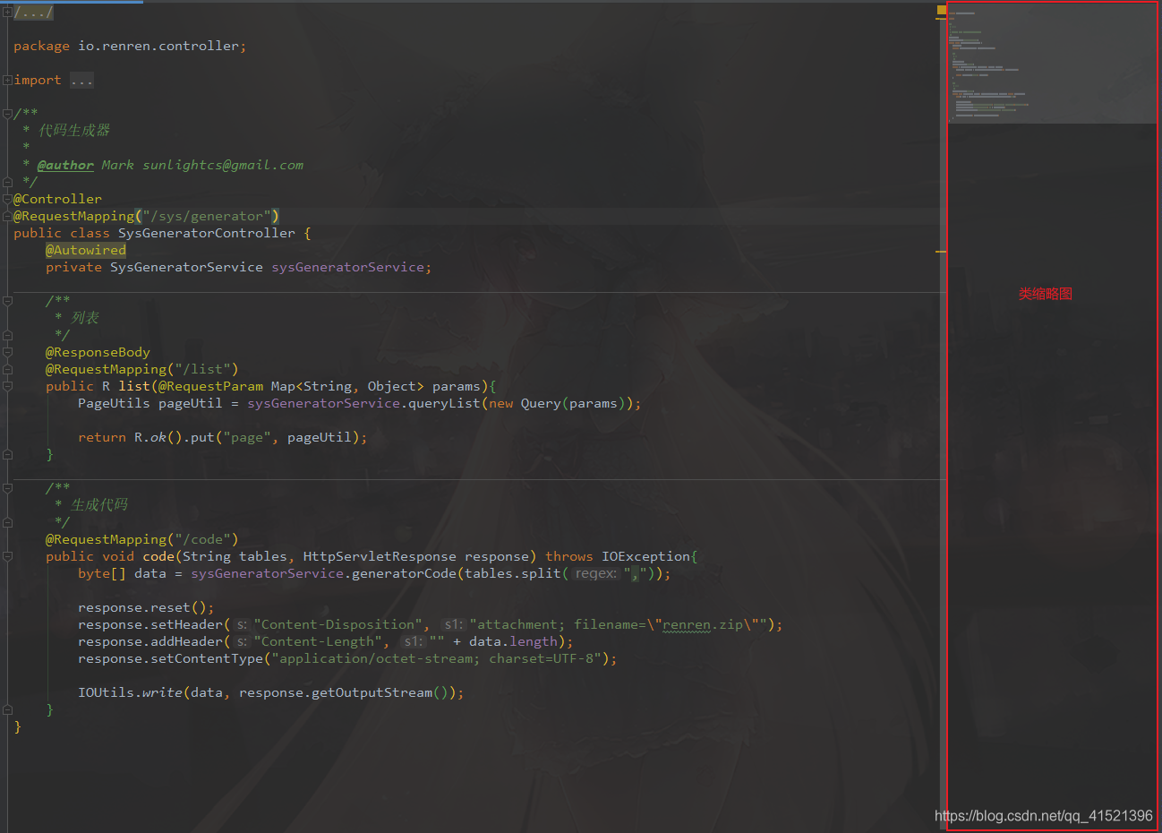
Task: Click the "page" string literal
Action: [247, 437]
